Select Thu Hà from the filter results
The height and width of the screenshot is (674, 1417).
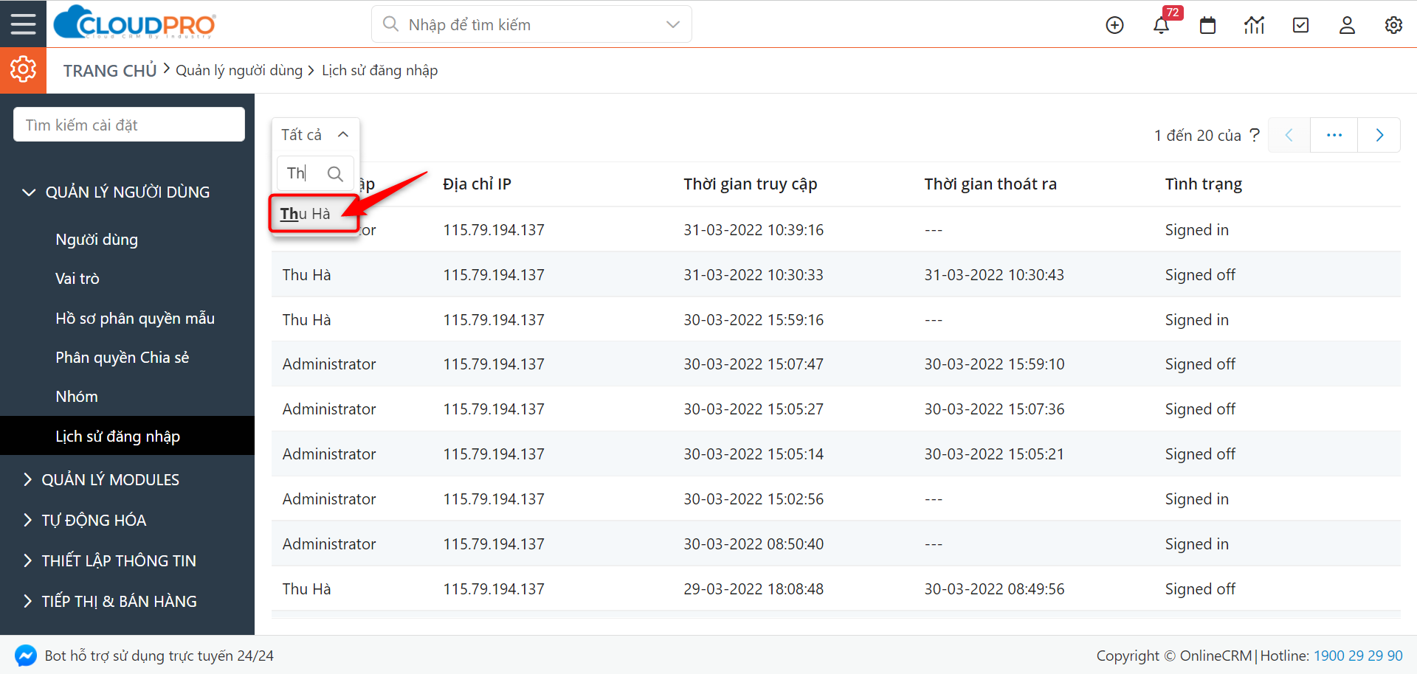pyautogui.click(x=314, y=214)
